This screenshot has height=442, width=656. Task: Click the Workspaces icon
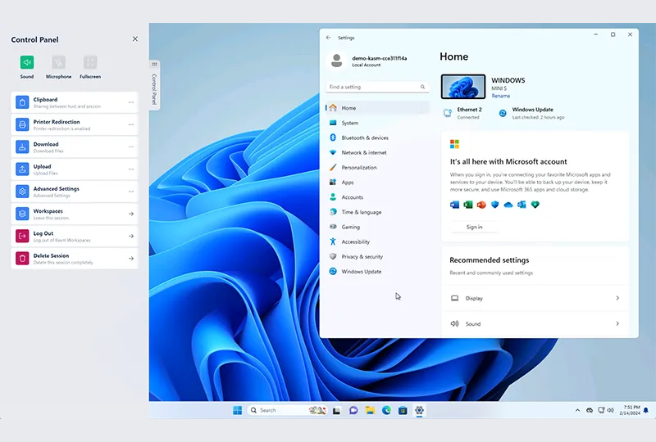(x=22, y=214)
